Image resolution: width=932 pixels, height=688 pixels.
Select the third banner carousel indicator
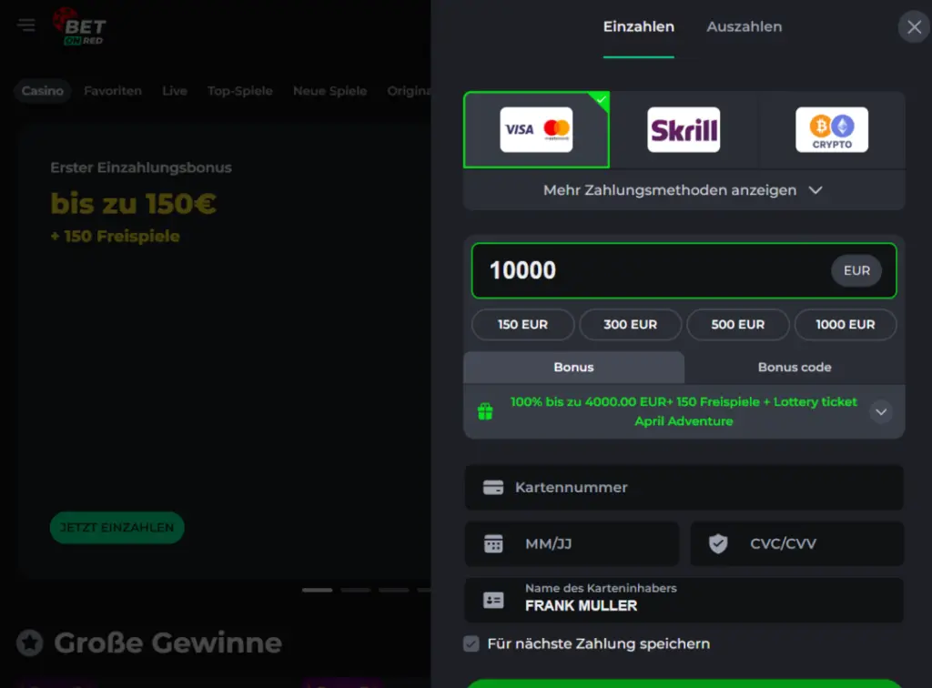pyautogui.click(x=394, y=590)
